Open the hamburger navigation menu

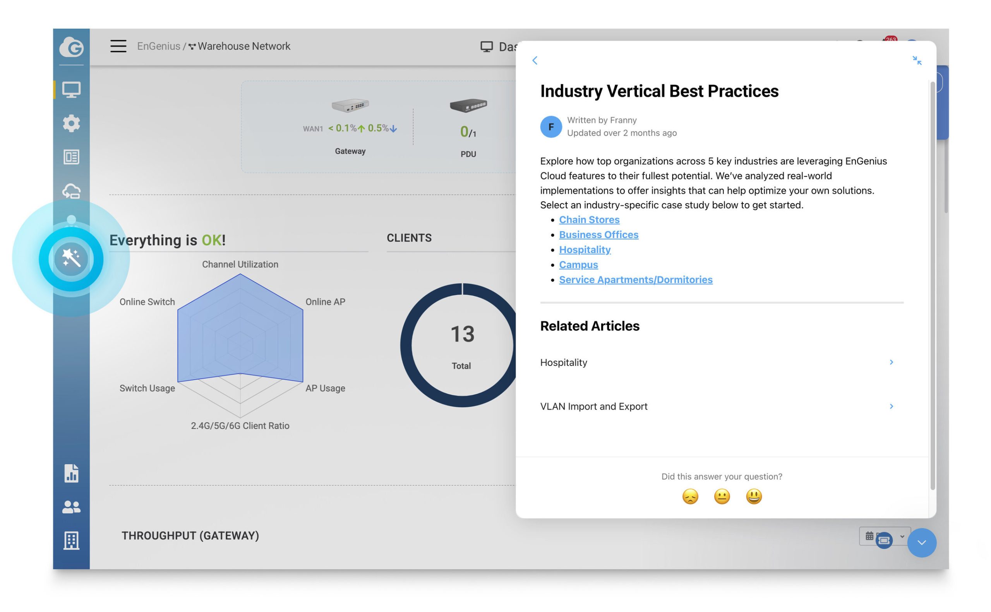(118, 46)
